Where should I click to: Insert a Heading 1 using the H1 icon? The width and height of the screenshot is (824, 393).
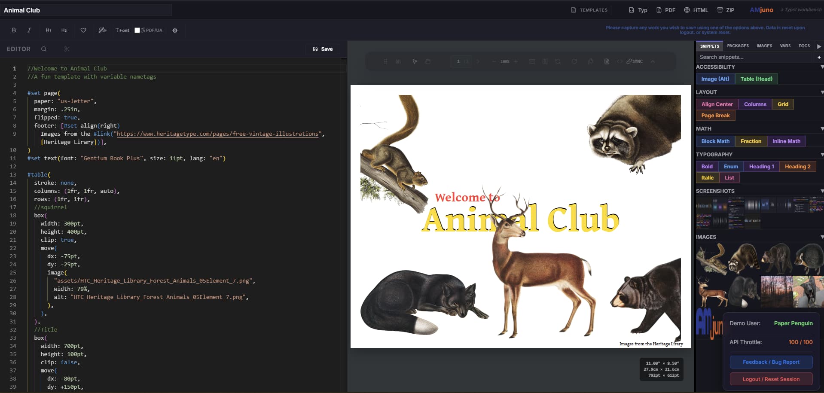pos(49,30)
